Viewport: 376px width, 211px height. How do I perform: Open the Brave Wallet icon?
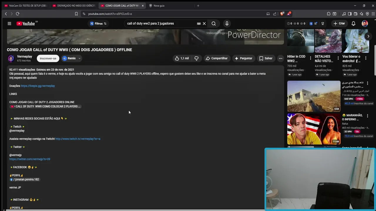coord(355,14)
